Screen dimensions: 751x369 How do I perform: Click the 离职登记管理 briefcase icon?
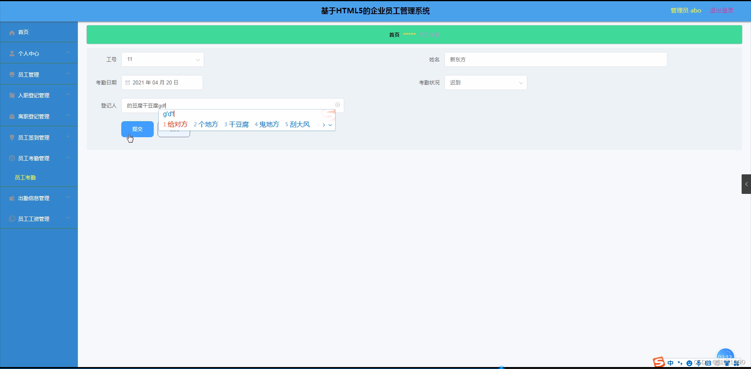pyautogui.click(x=12, y=116)
